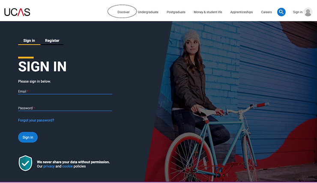Open the Postgraduate menu
Screen dimensions: 317x183
tap(176, 12)
